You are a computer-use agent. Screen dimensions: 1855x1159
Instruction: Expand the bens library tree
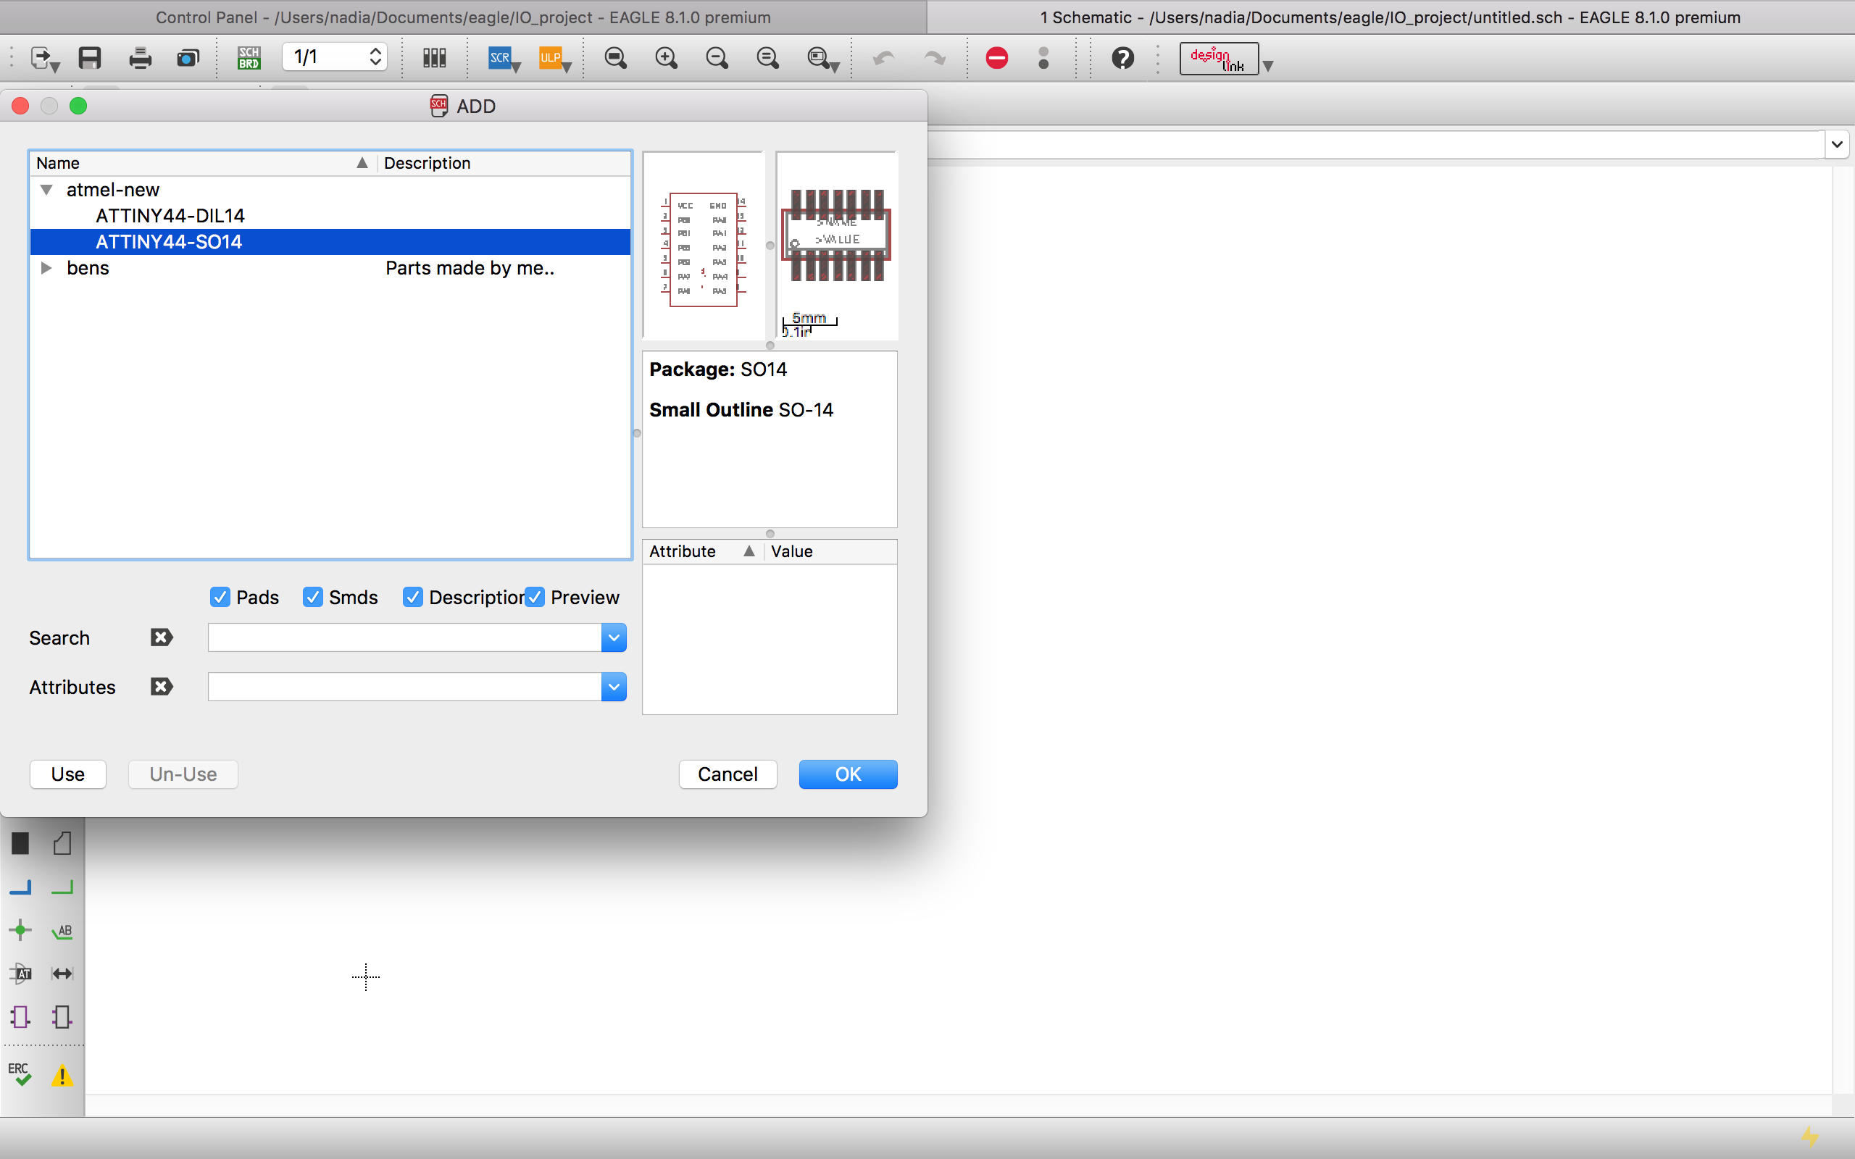[x=47, y=267]
